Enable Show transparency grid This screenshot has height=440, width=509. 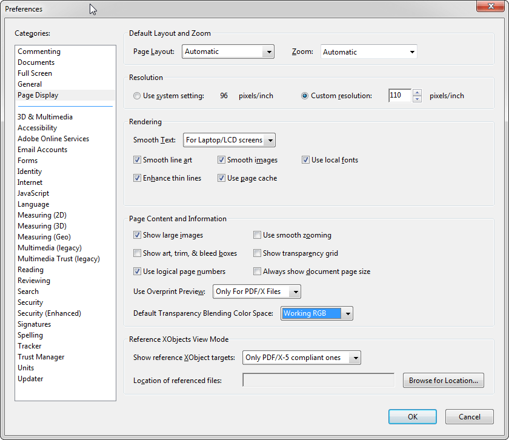257,253
